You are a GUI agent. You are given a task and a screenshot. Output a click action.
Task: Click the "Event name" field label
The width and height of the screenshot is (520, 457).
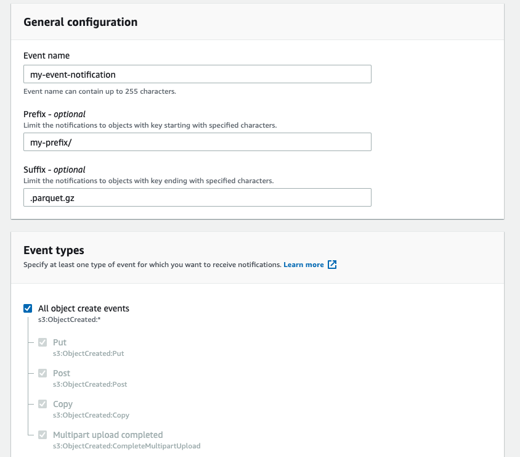(x=46, y=56)
